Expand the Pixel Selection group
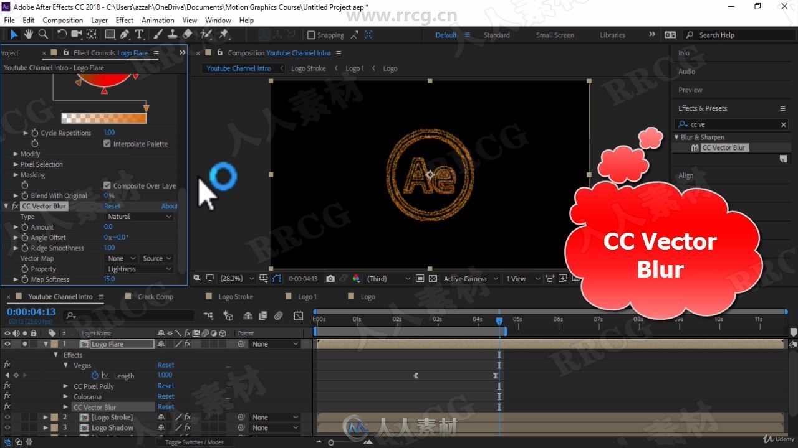 (x=16, y=164)
